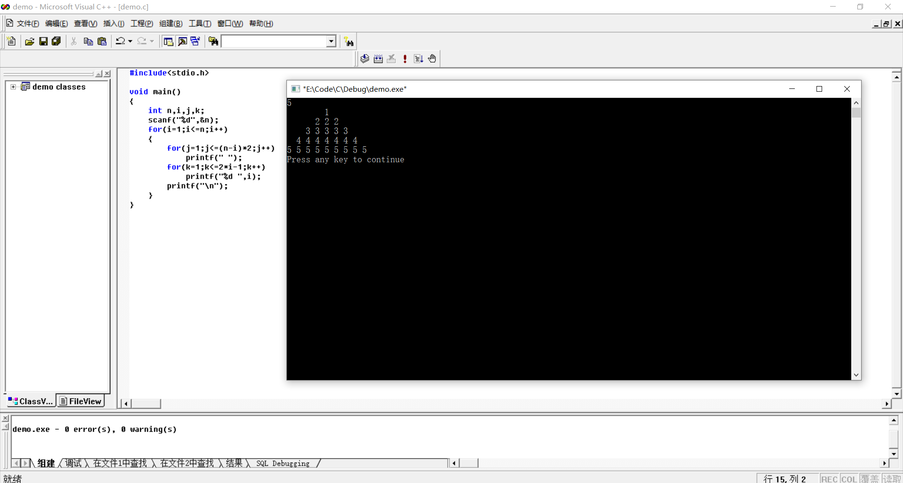The width and height of the screenshot is (903, 483).
Task: Click console window scrollbar down arrow
Action: click(856, 375)
